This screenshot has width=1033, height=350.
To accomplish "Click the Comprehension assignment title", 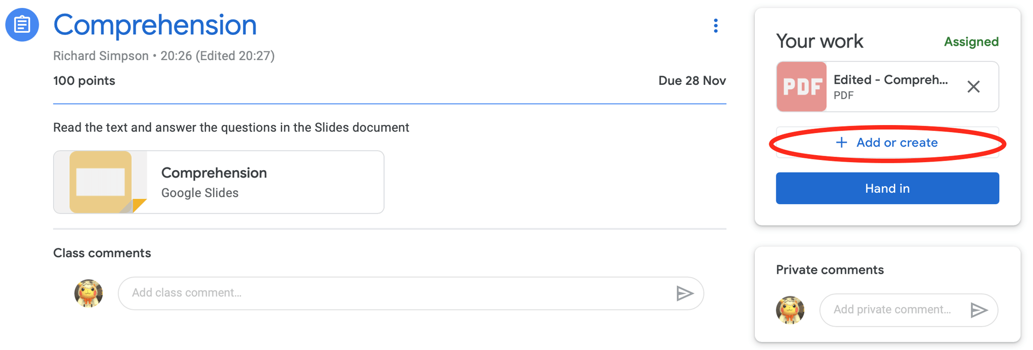I will click(x=155, y=25).
